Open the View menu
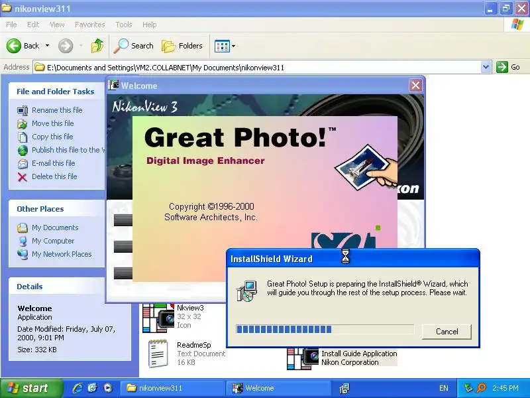This screenshot has height=398, width=530. coord(57,25)
